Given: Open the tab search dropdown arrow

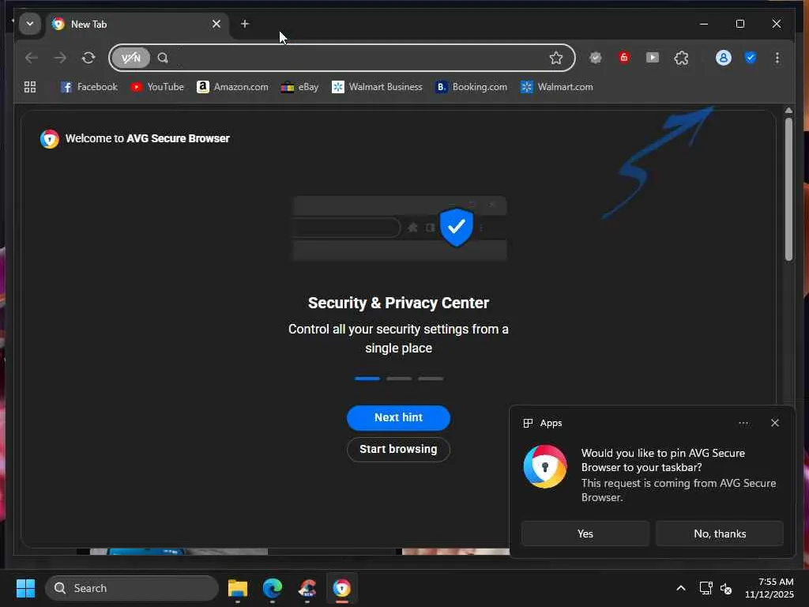Looking at the screenshot, I should click(30, 24).
